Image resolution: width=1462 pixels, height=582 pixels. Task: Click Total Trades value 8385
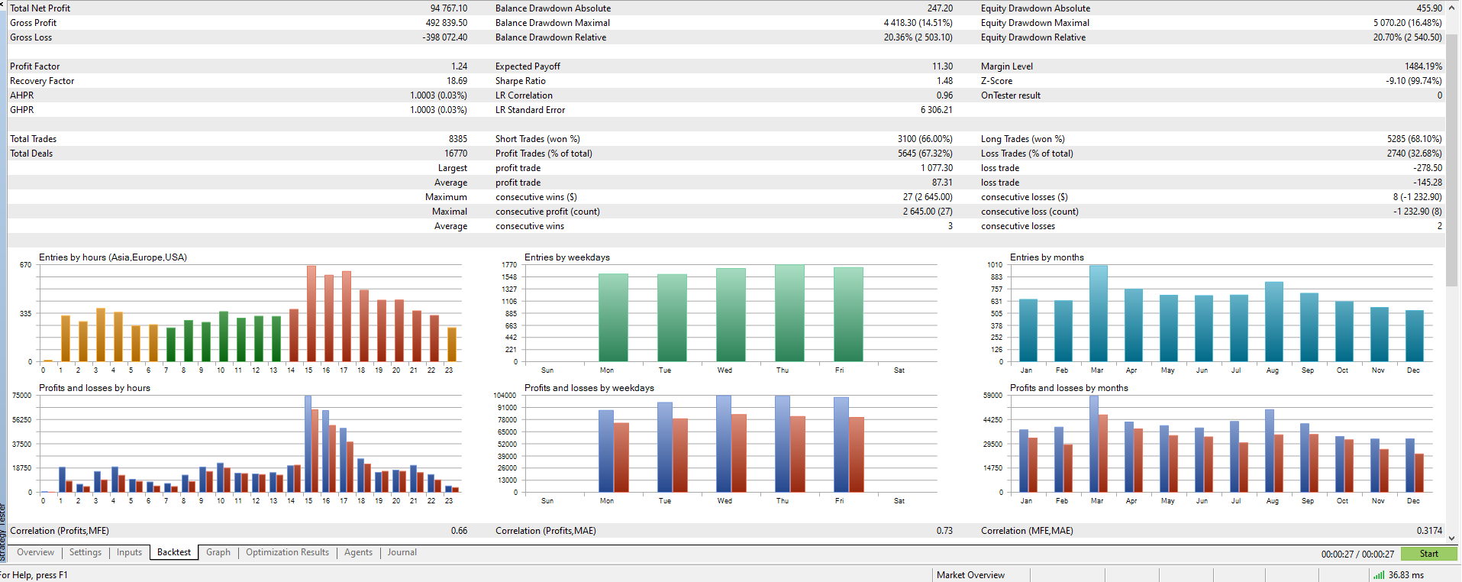(457, 139)
